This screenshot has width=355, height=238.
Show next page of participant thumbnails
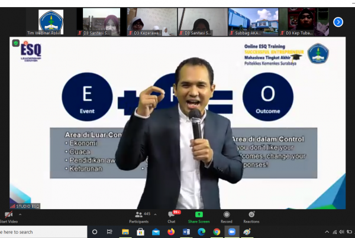click(338, 22)
